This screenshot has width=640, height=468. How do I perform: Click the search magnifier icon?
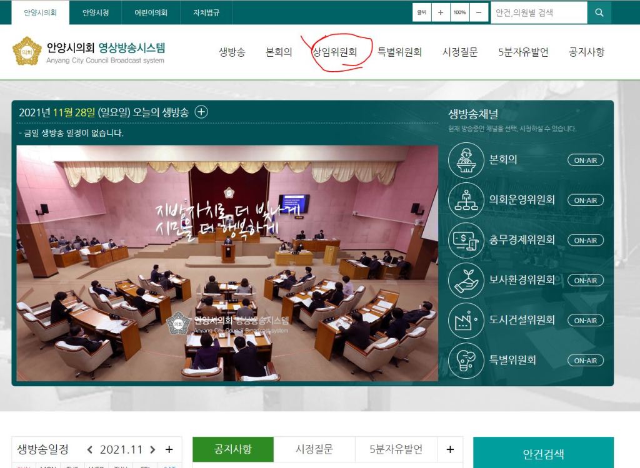point(599,12)
